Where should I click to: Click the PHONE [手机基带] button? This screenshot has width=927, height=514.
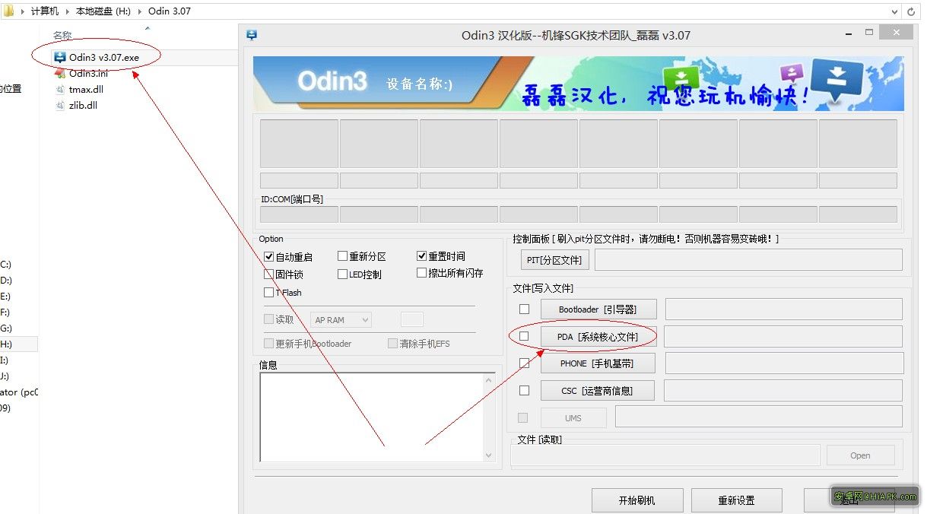(x=597, y=363)
